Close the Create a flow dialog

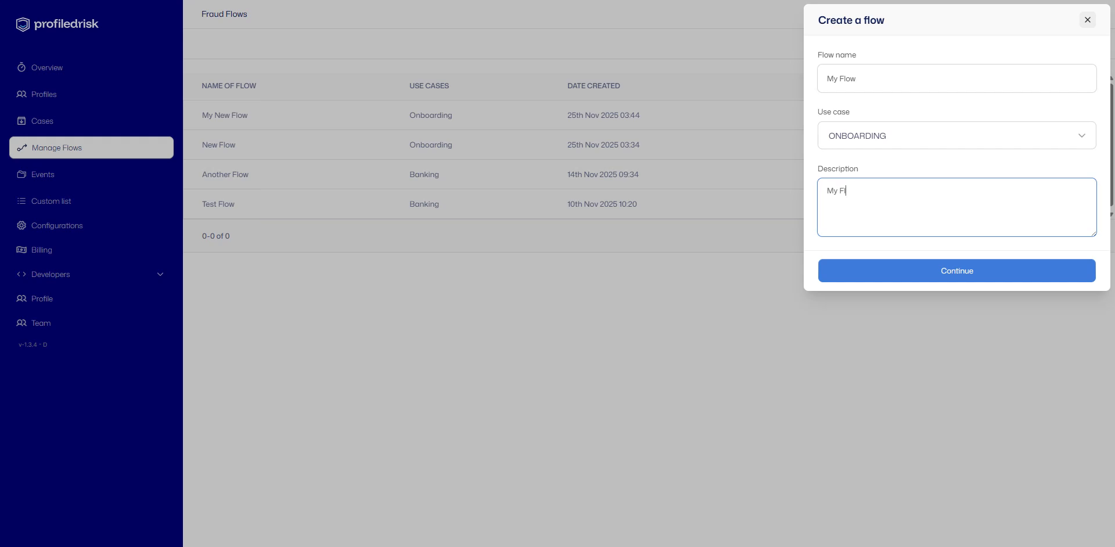pyautogui.click(x=1087, y=19)
